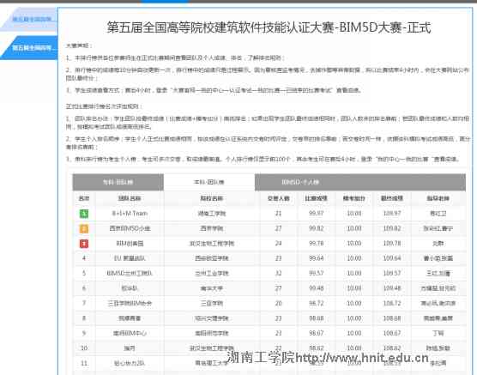Click the 兰州工业学院 school cell
This screenshot has width=477, height=375.
pos(212,273)
